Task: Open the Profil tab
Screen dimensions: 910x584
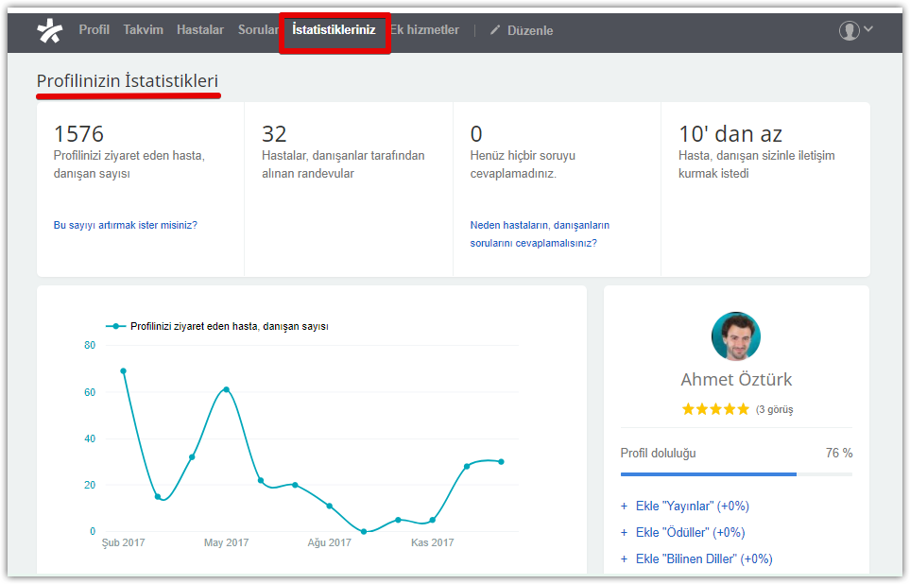Action: (x=94, y=29)
